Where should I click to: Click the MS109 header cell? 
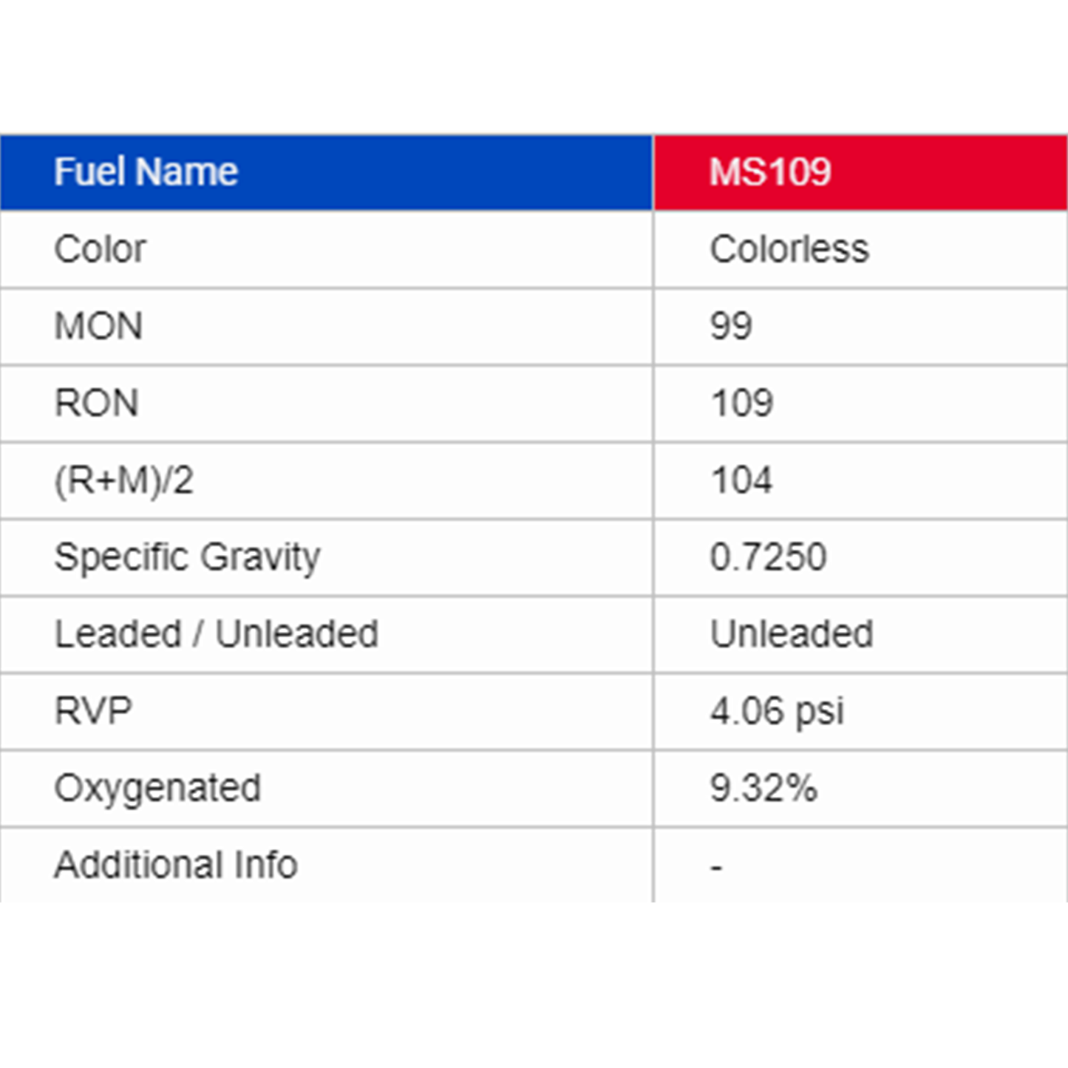pyautogui.click(x=770, y=172)
